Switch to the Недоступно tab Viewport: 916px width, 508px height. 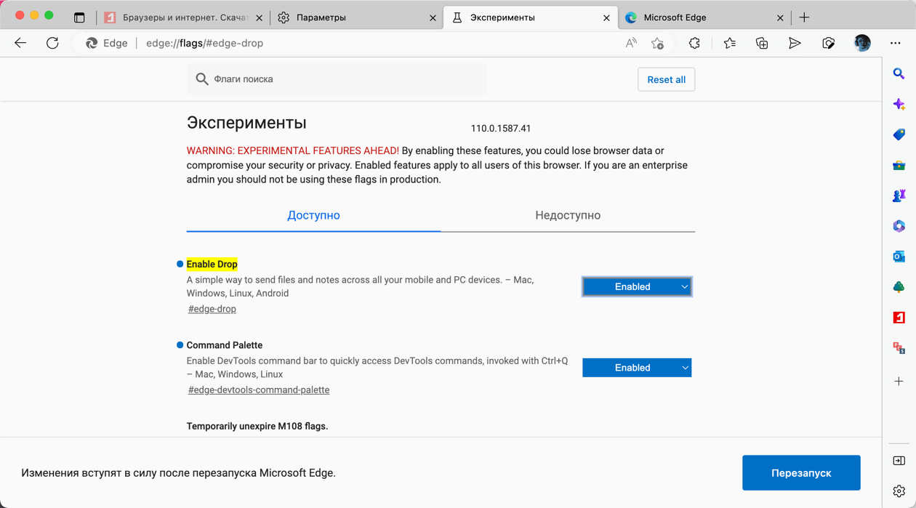(x=568, y=215)
